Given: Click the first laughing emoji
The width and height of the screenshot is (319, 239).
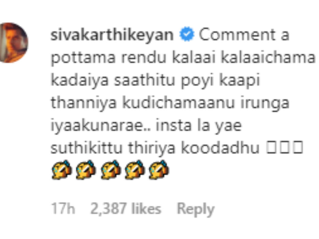Looking at the screenshot, I should click(x=61, y=170).
